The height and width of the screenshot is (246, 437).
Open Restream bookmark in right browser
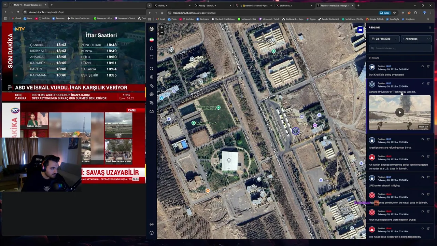coord(203,19)
